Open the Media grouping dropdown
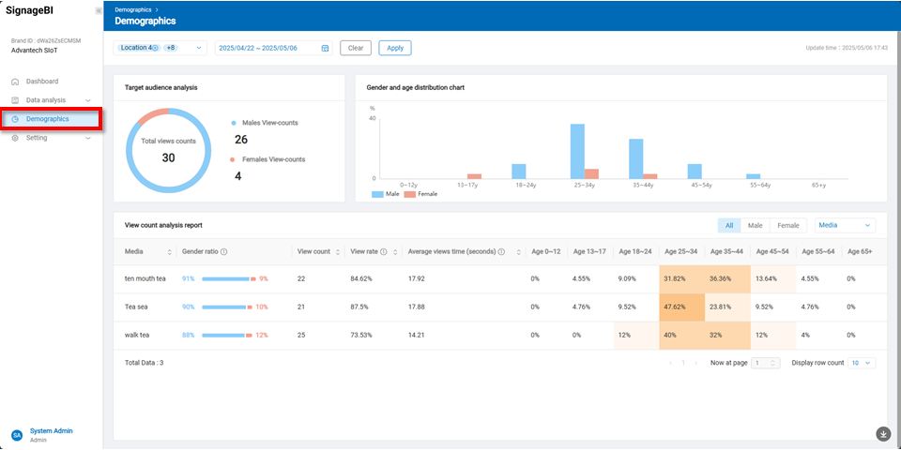901x450 pixels. pyautogui.click(x=845, y=225)
